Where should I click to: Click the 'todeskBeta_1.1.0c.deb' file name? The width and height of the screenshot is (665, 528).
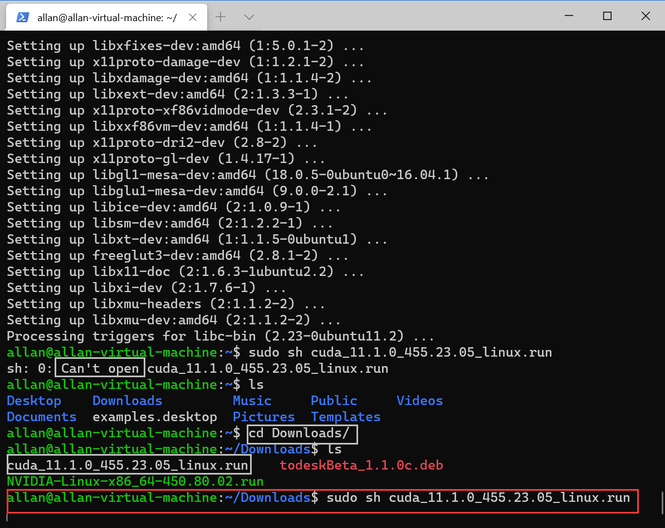361,465
